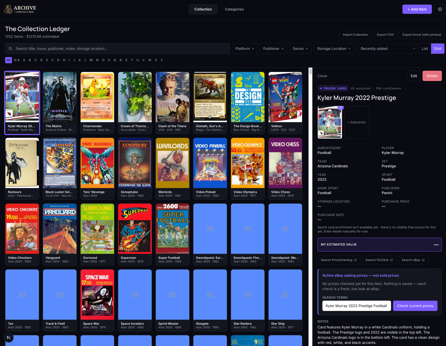Remove the Kyler Murray photo with the X badge
This screenshot has width=446, height=346.
[x=340, y=108]
